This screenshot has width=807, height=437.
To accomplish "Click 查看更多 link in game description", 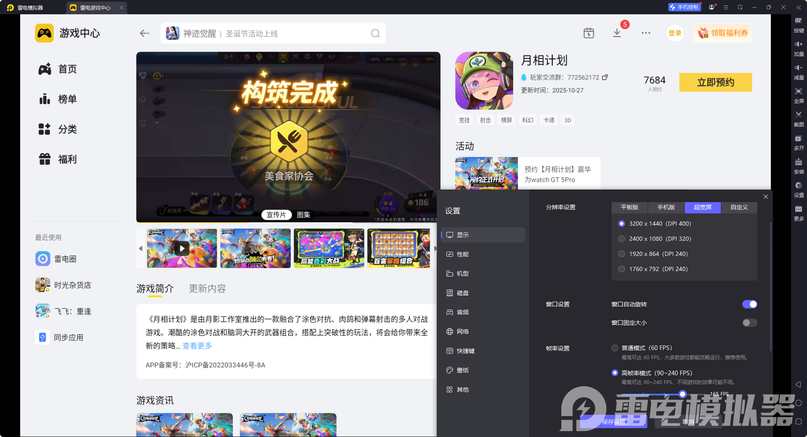I will click(x=197, y=346).
